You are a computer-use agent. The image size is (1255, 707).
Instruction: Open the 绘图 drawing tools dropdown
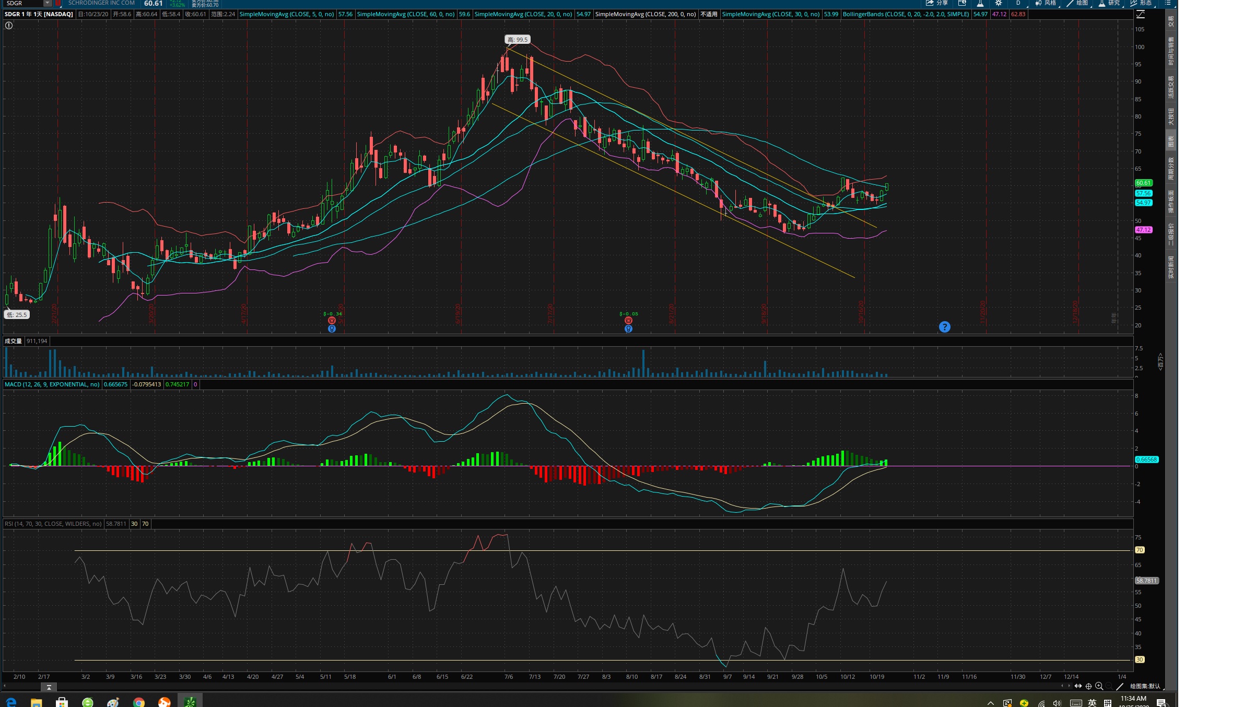(x=1078, y=3)
